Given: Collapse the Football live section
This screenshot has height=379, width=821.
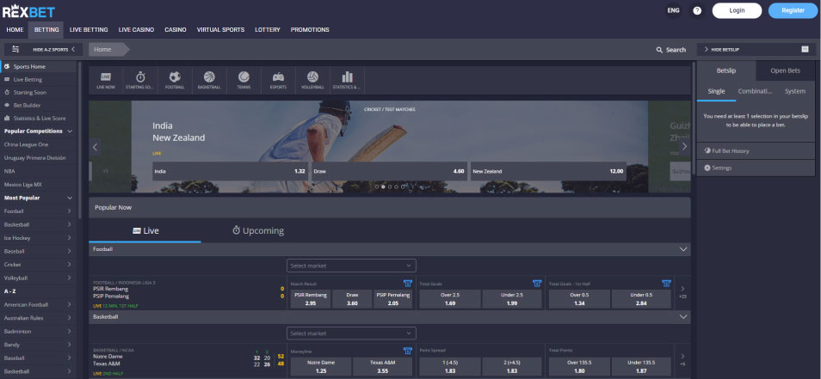Looking at the screenshot, I should pos(682,249).
